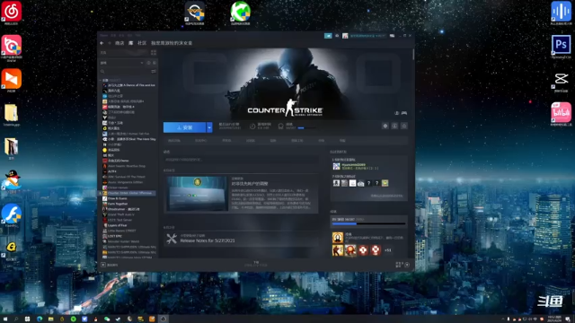Click the recent activity clock icon in sidebar
This screenshot has height=323, width=575.
coord(148,63)
